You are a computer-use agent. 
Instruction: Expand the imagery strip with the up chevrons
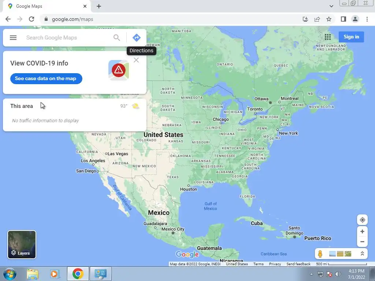pyautogui.click(x=362, y=254)
